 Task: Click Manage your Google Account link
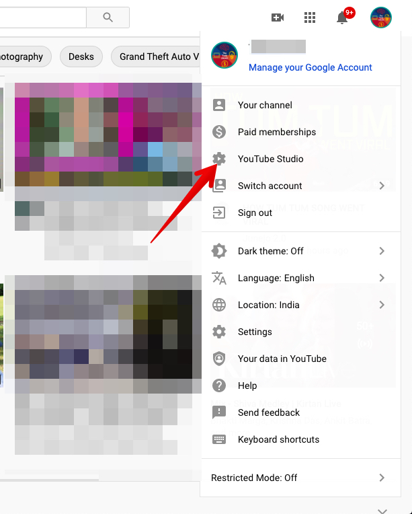click(310, 67)
